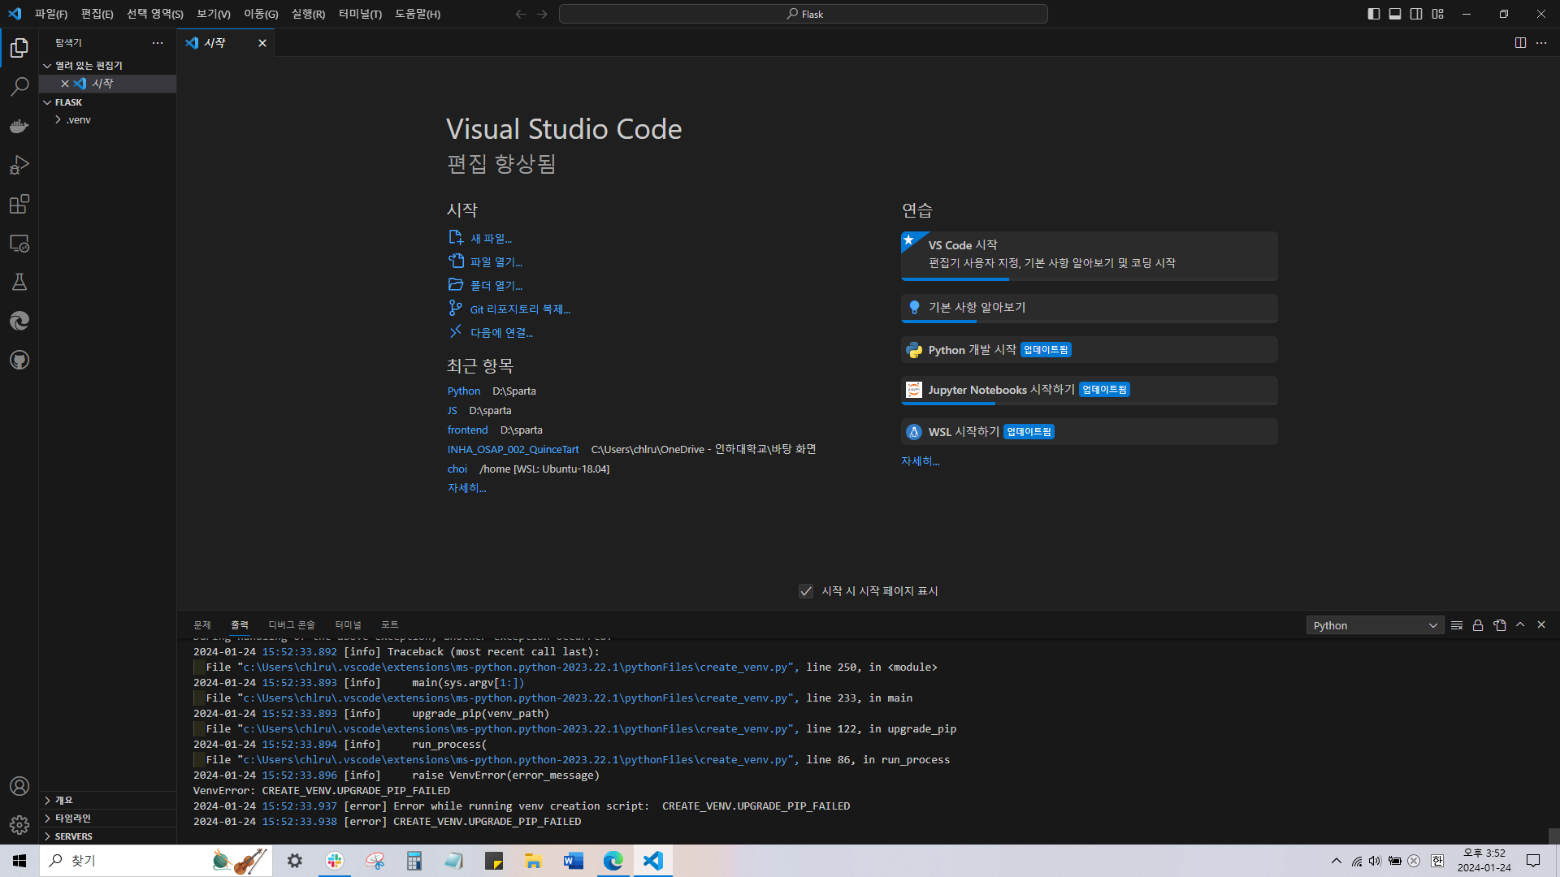Open Python Development walkthrough

pyautogui.click(x=1090, y=350)
